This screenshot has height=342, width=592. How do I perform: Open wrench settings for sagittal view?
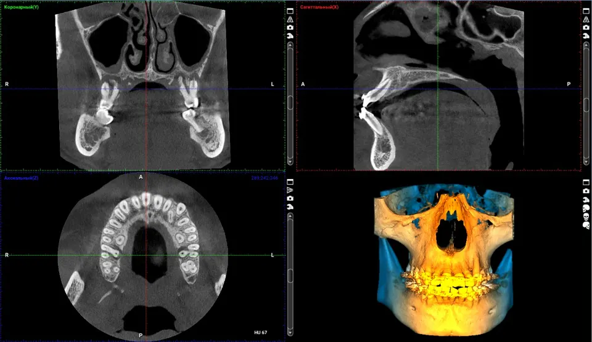(586, 36)
